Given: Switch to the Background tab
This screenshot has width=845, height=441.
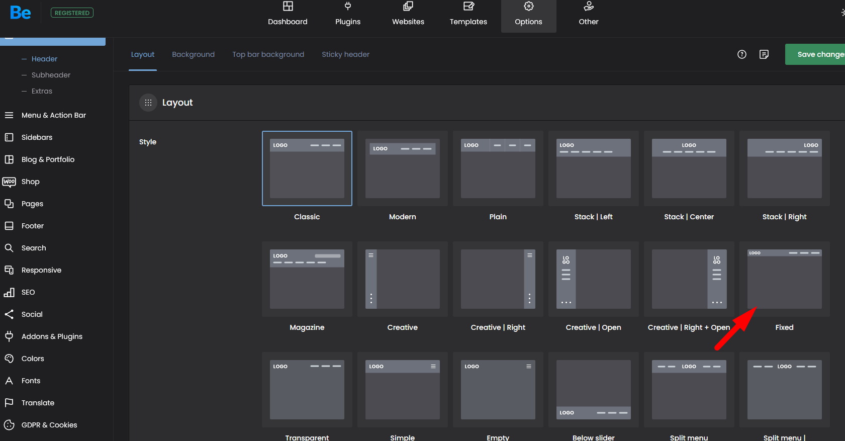Looking at the screenshot, I should click(x=193, y=54).
